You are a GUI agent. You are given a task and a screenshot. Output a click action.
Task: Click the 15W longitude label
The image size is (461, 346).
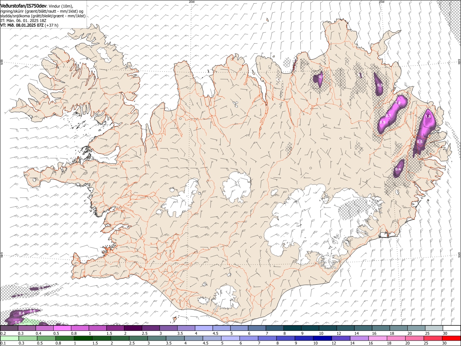coord(382,2)
